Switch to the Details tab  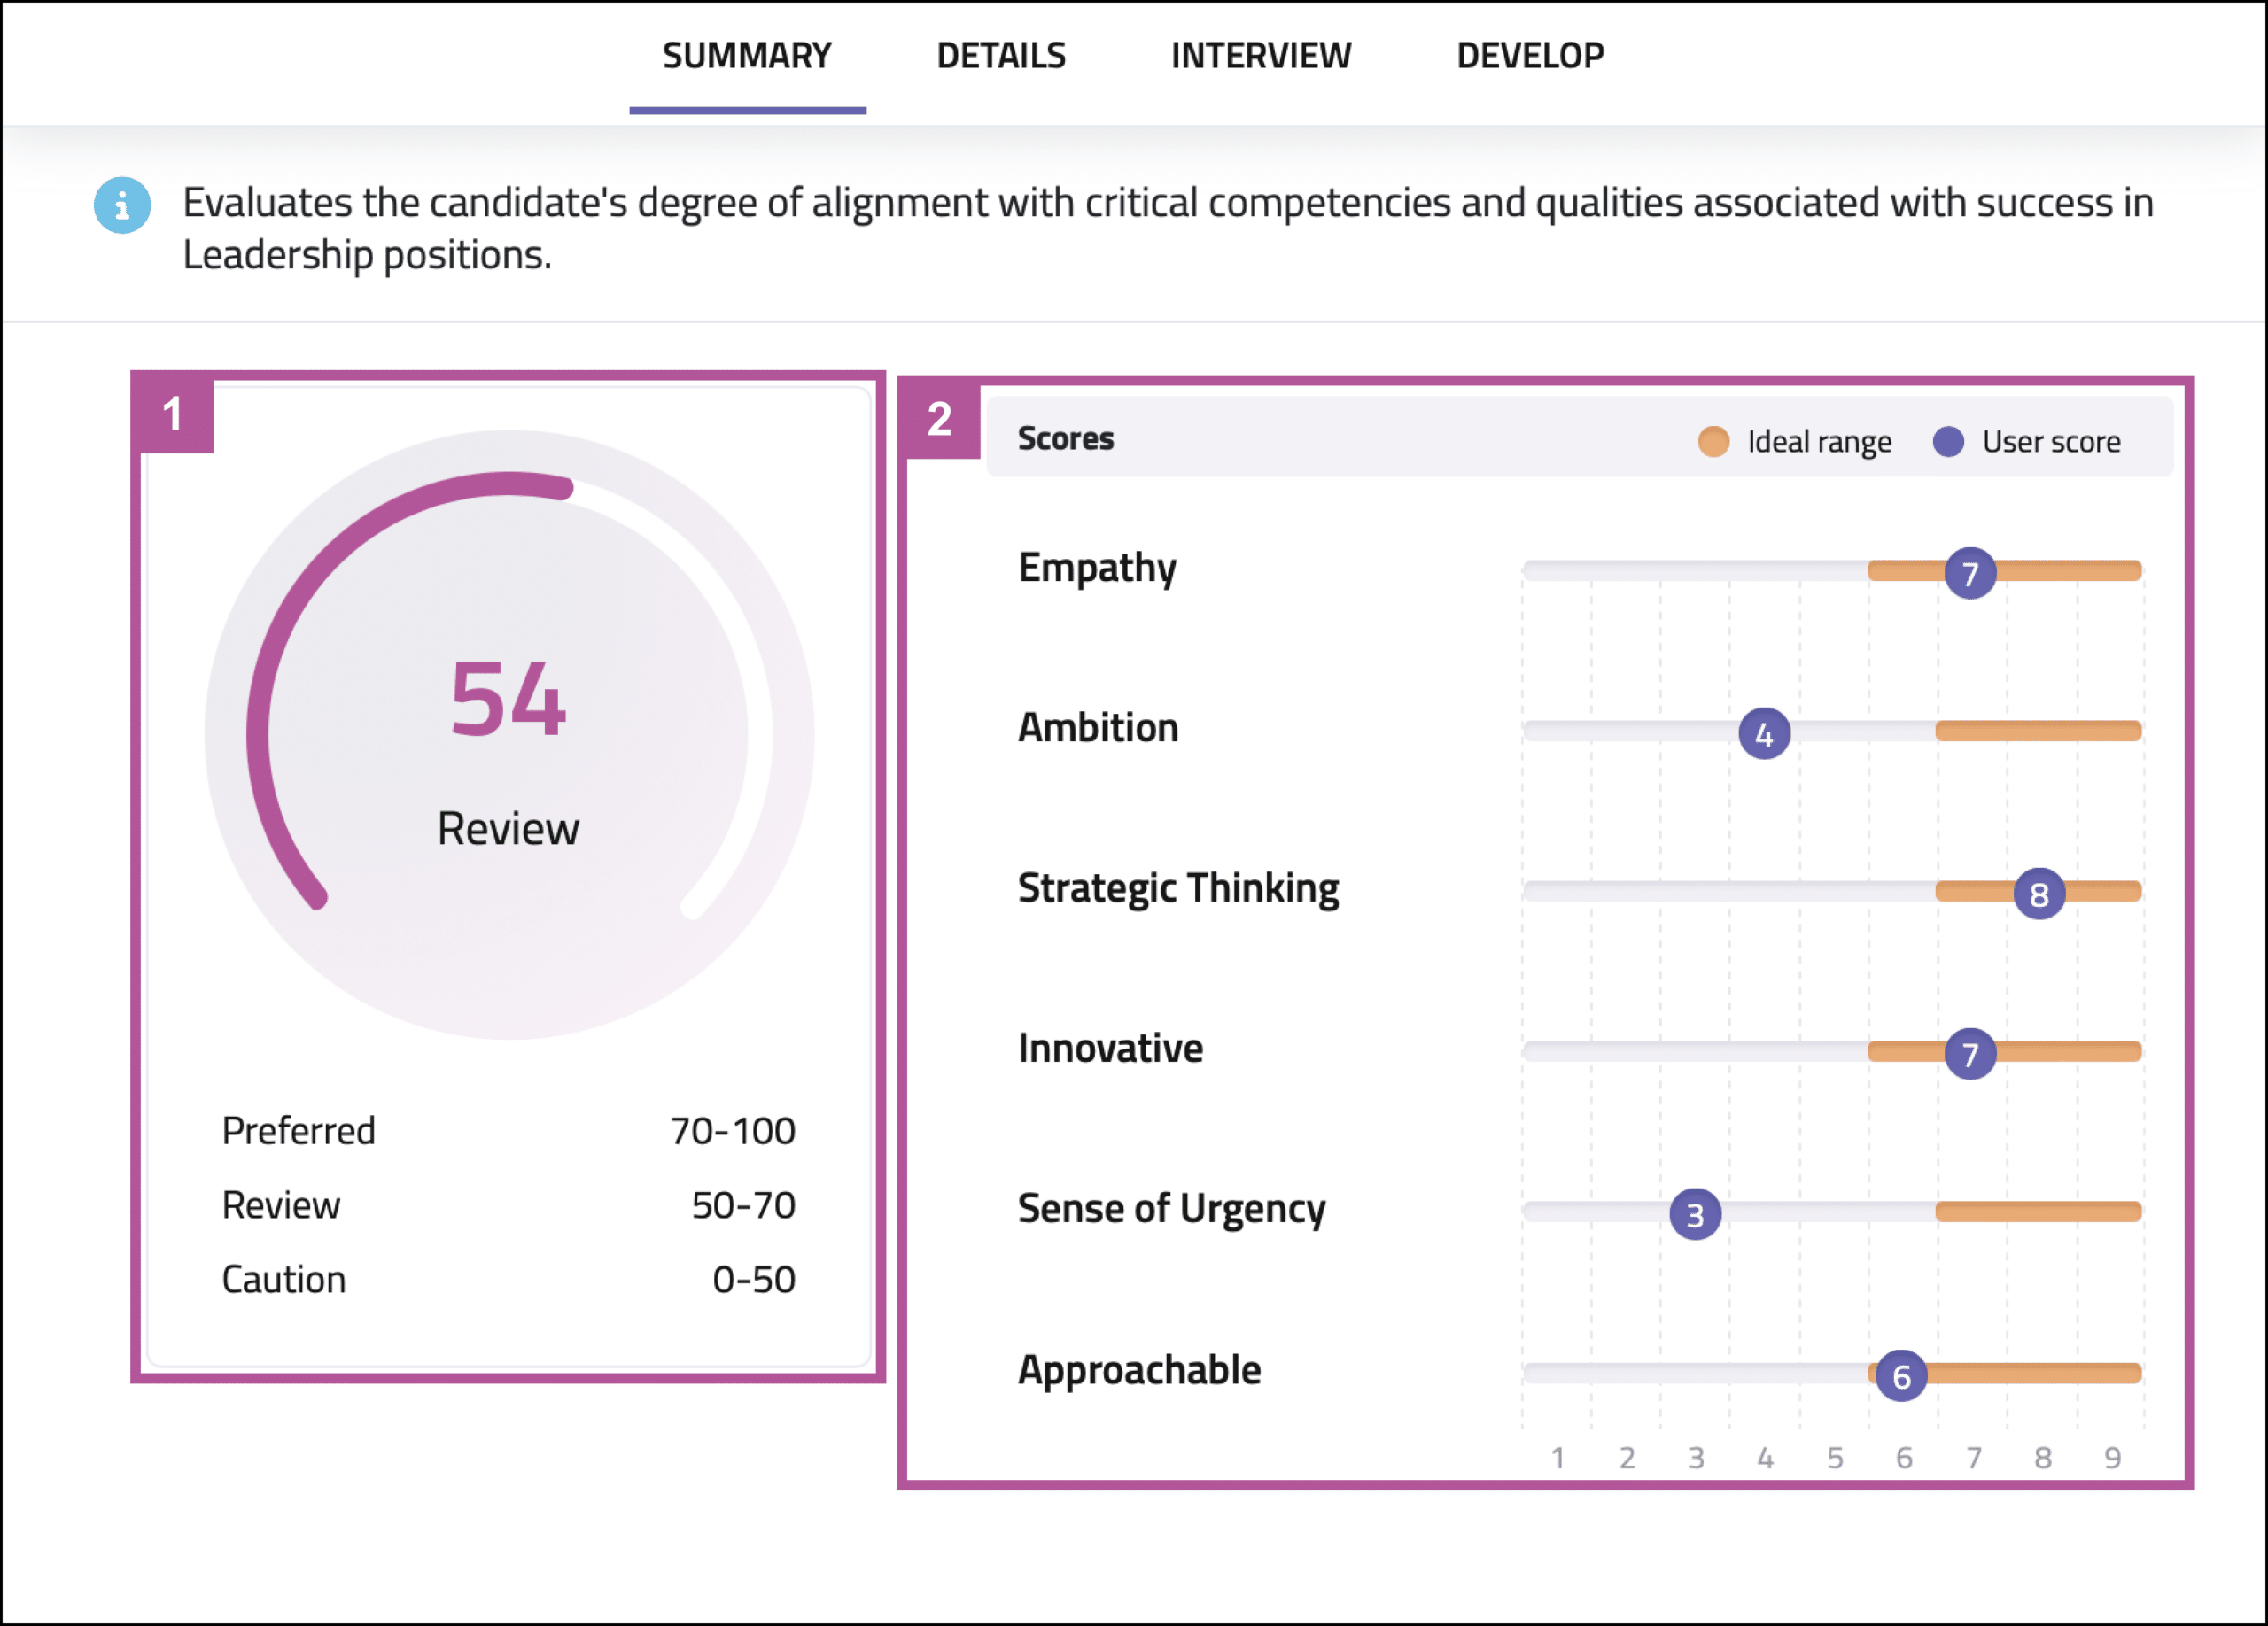(x=1000, y=56)
